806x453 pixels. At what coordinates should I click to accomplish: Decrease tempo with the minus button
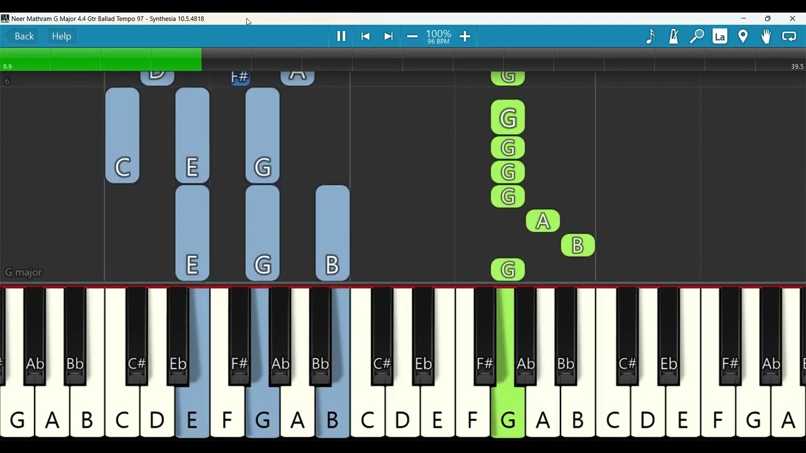[412, 36]
